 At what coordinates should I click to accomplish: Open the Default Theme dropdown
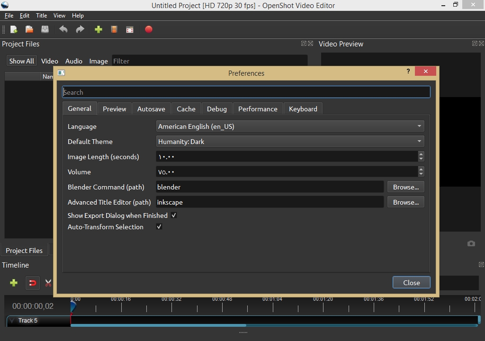point(419,141)
